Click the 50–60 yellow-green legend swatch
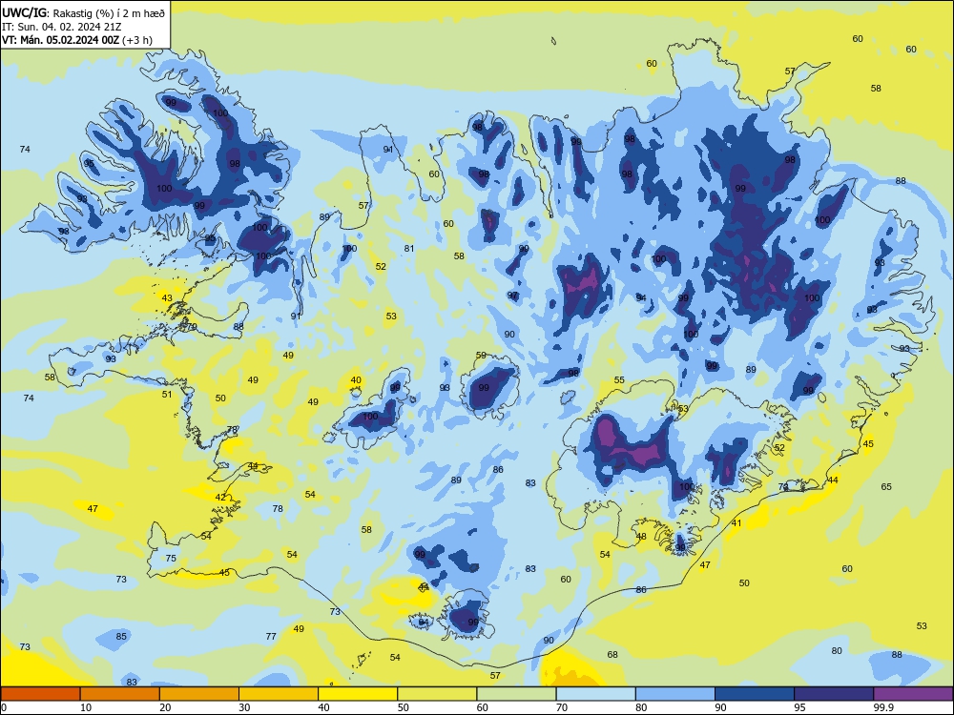This screenshot has width=954, height=715. [x=437, y=694]
